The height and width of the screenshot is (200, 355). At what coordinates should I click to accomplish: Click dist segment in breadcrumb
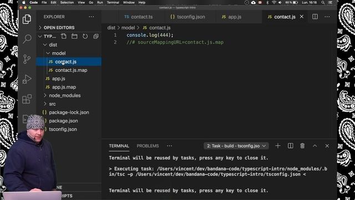111,28
